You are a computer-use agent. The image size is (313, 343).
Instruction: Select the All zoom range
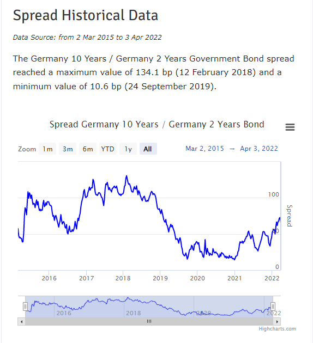point(148,149)
